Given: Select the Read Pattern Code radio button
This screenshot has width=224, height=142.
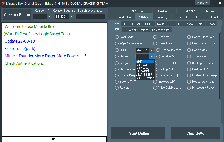Looking at the screenshot, I should click(x=189, y=43).
